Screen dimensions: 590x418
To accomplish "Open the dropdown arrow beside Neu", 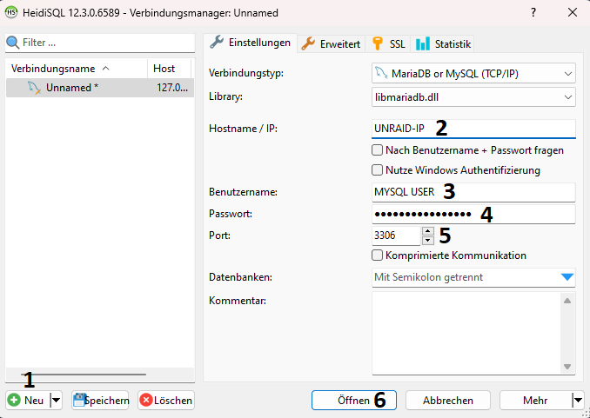I will click(56, 400).
